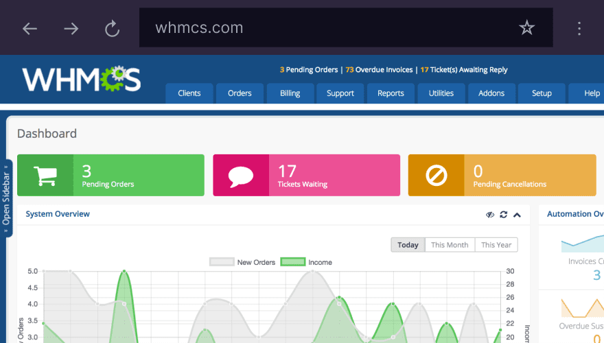This screenshot has height=343, width=604.
Task: Go forward using the browser forward arrow
Action: coord(71,29)
